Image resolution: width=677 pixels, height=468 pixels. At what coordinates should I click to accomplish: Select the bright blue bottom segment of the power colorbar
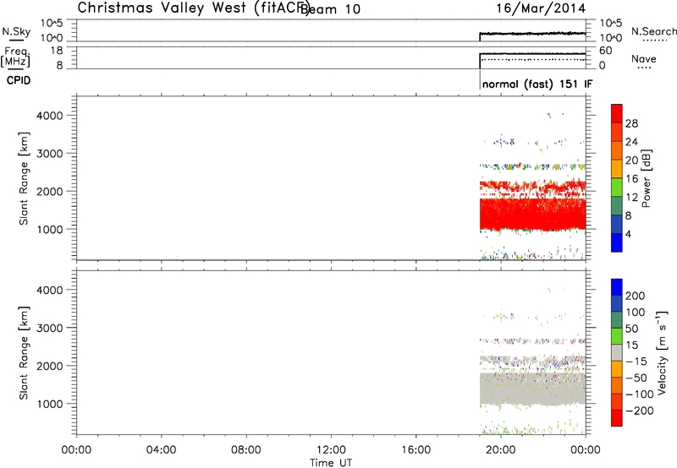point(617,242)
